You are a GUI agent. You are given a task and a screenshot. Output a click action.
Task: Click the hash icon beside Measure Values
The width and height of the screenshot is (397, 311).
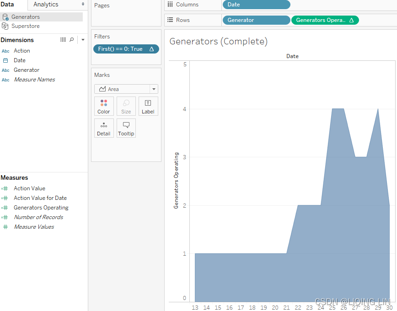[x=5, y=227]
